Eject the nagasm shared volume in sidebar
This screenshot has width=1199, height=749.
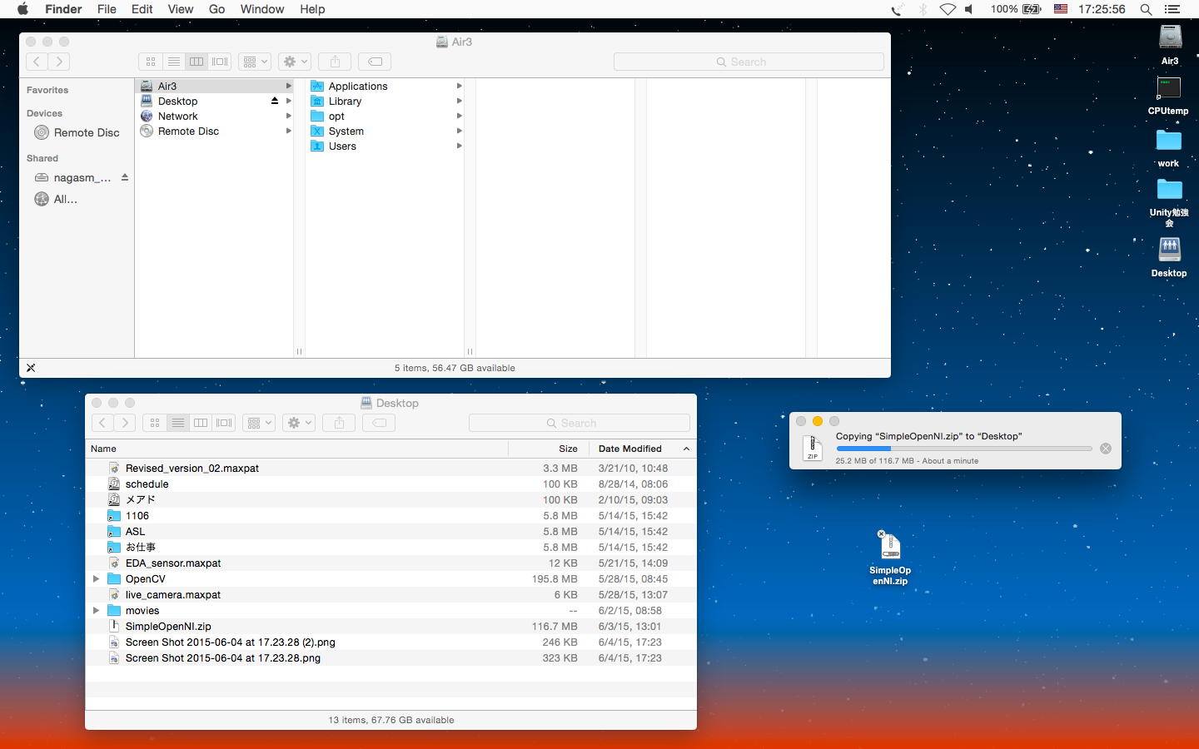click(x=125, y=177)
